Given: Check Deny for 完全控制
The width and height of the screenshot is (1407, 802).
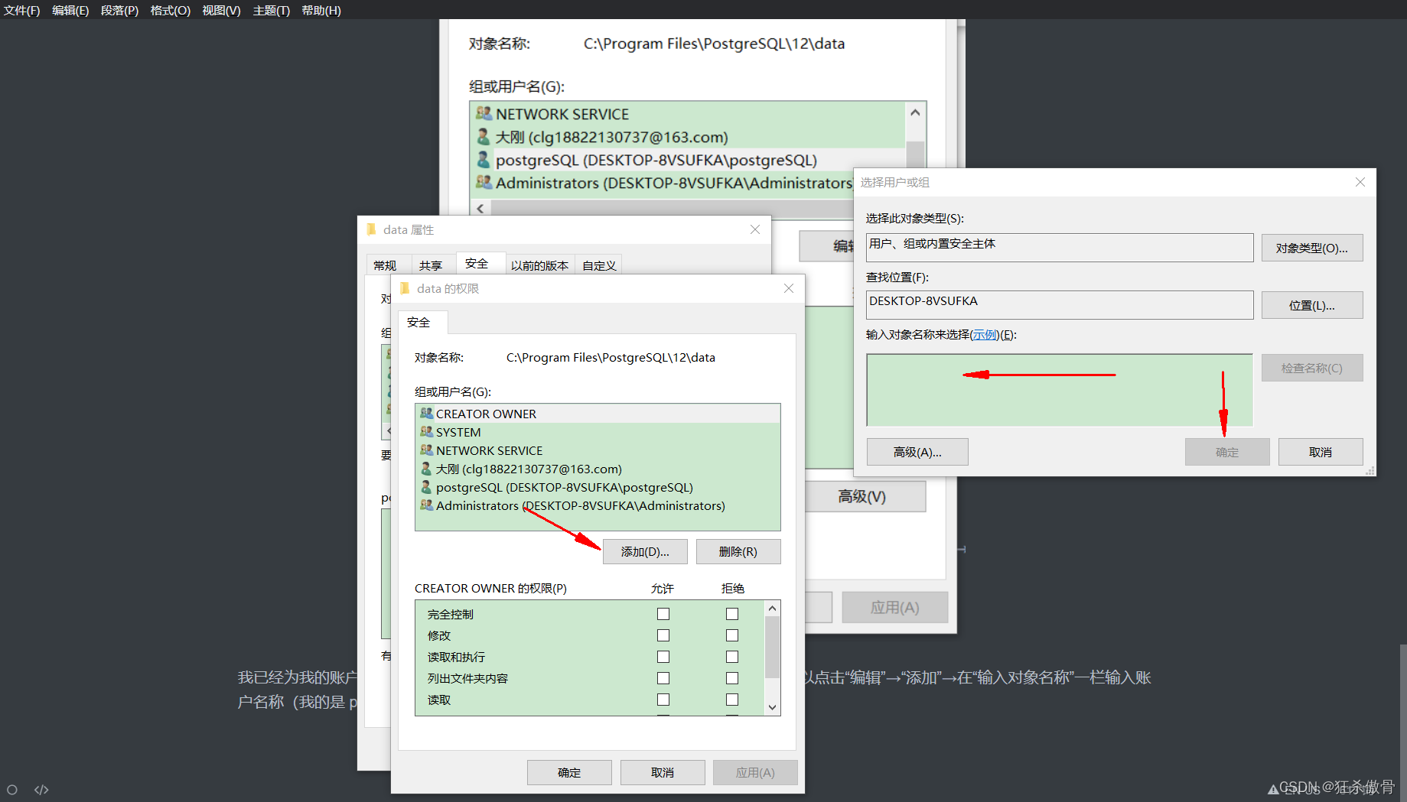Looking at the screenshot, I should 732,614.
